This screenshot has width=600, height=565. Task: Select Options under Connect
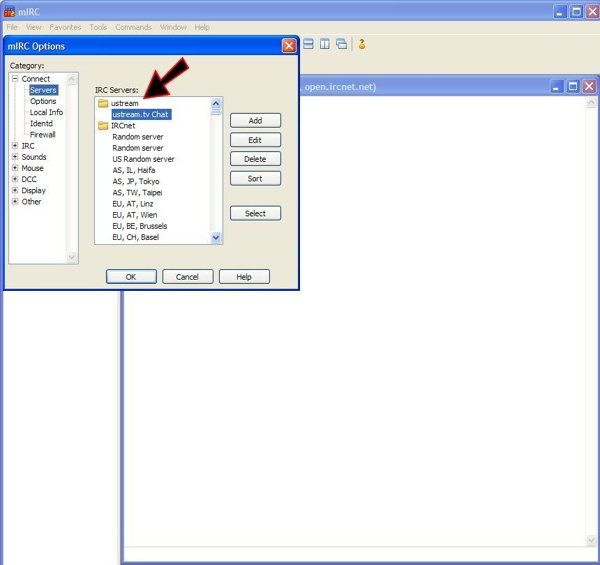pos(43,101)
